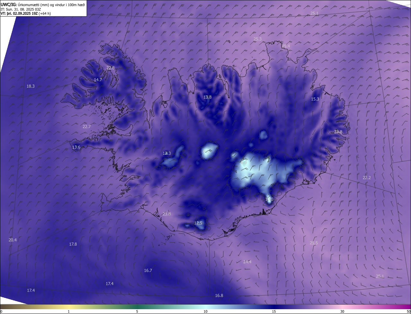Click the '1' tick label on the colour scale
This screenshot has height=314, width=411.
pos(69,311)
